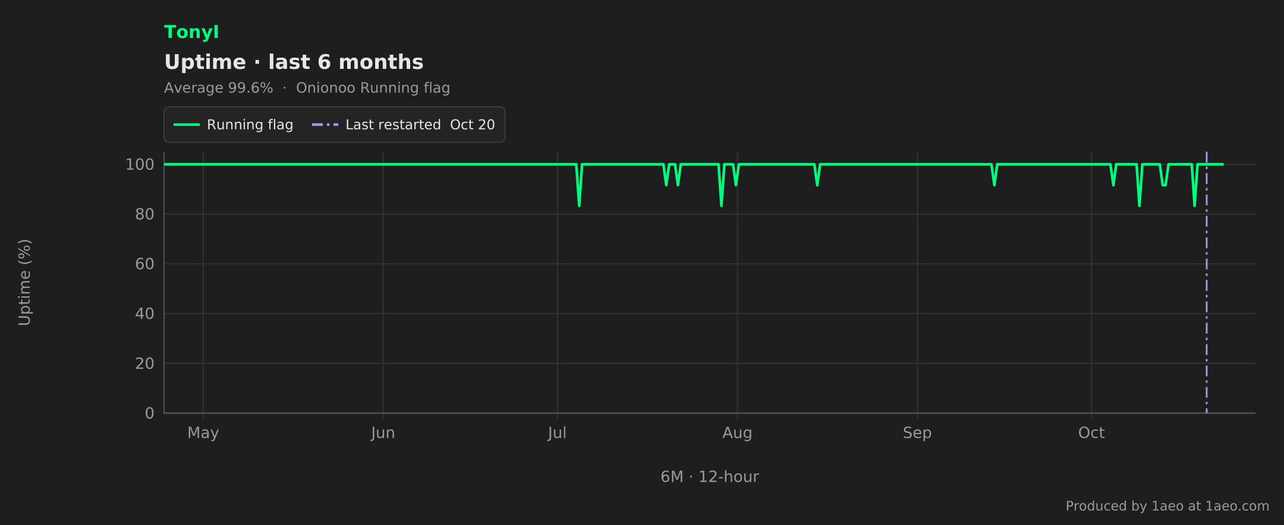Click the 'Jul' x-axis label
1284x525 pixels.
[x=557, y=433]
